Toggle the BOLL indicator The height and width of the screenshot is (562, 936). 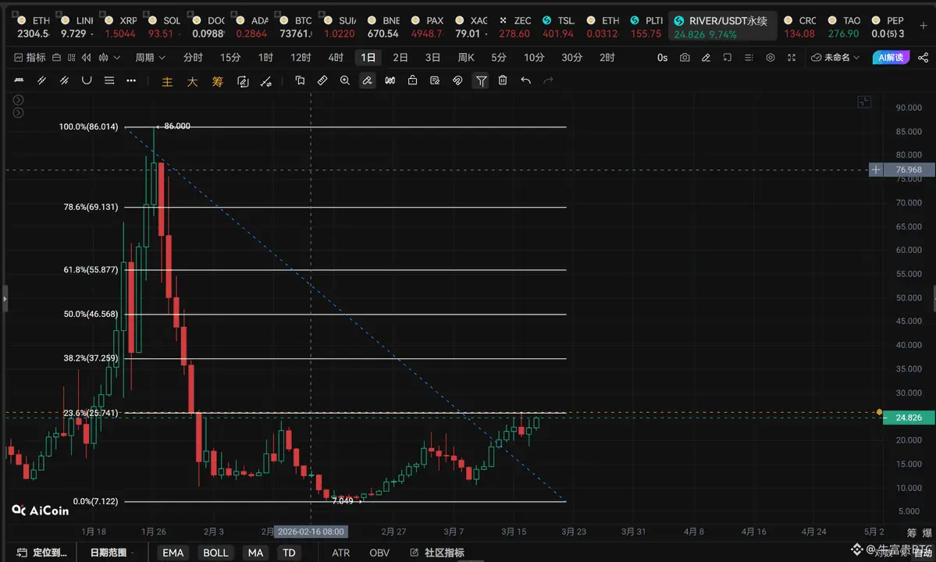coord(215,553)
